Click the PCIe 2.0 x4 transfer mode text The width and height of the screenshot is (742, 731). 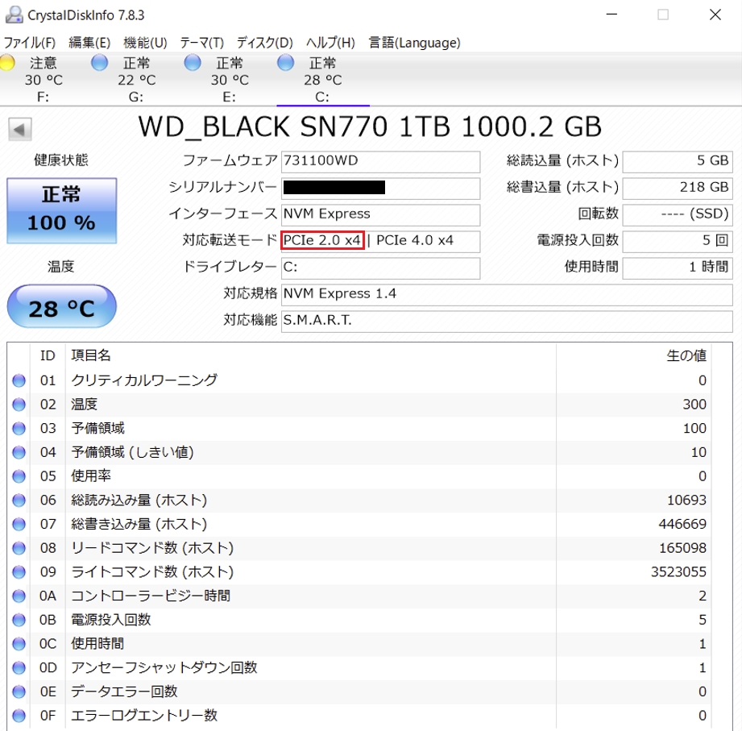(x=322, y=240)
